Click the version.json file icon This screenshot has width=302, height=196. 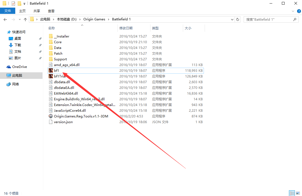[x=51, y=122]
